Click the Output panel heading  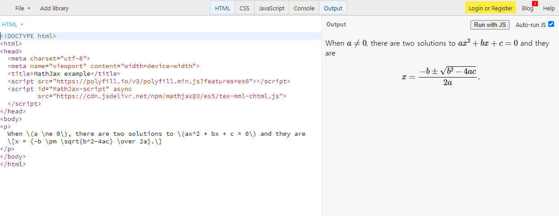[336, 25]
